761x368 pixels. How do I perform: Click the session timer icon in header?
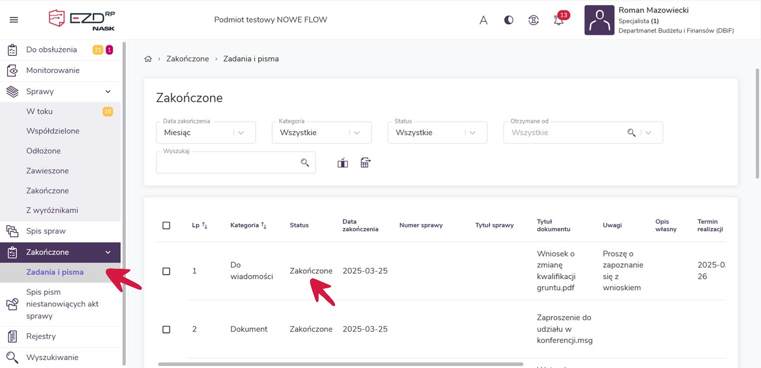[533, 20]
